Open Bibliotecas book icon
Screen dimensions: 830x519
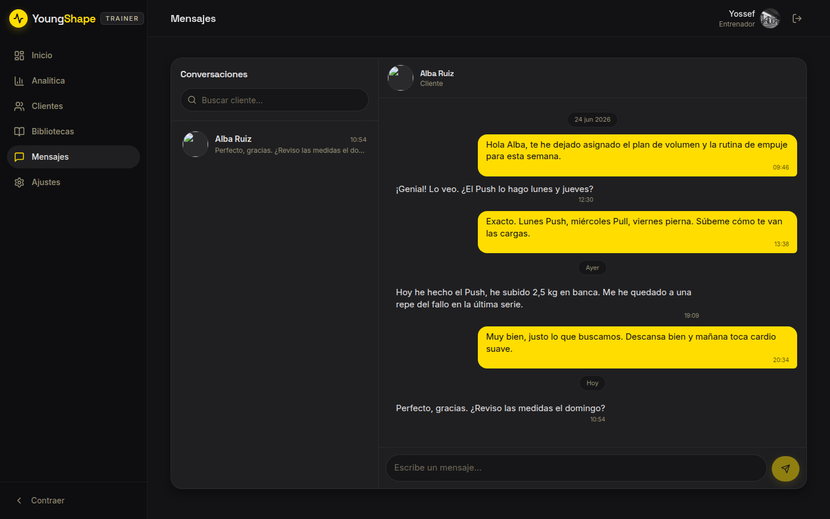19,131
